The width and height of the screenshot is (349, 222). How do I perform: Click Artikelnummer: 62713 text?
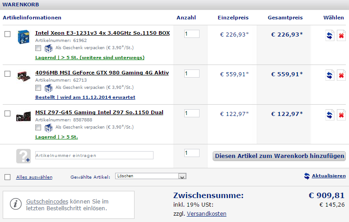61,80
